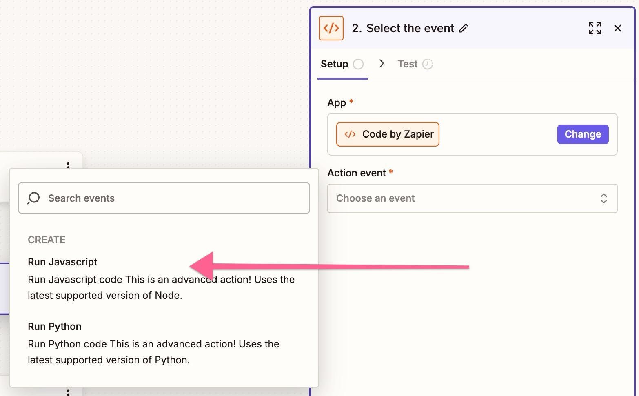Viewport: 639px width, 396px height.
Task: Click the magnifier icon in the events search bar
Action: point(33,198)
